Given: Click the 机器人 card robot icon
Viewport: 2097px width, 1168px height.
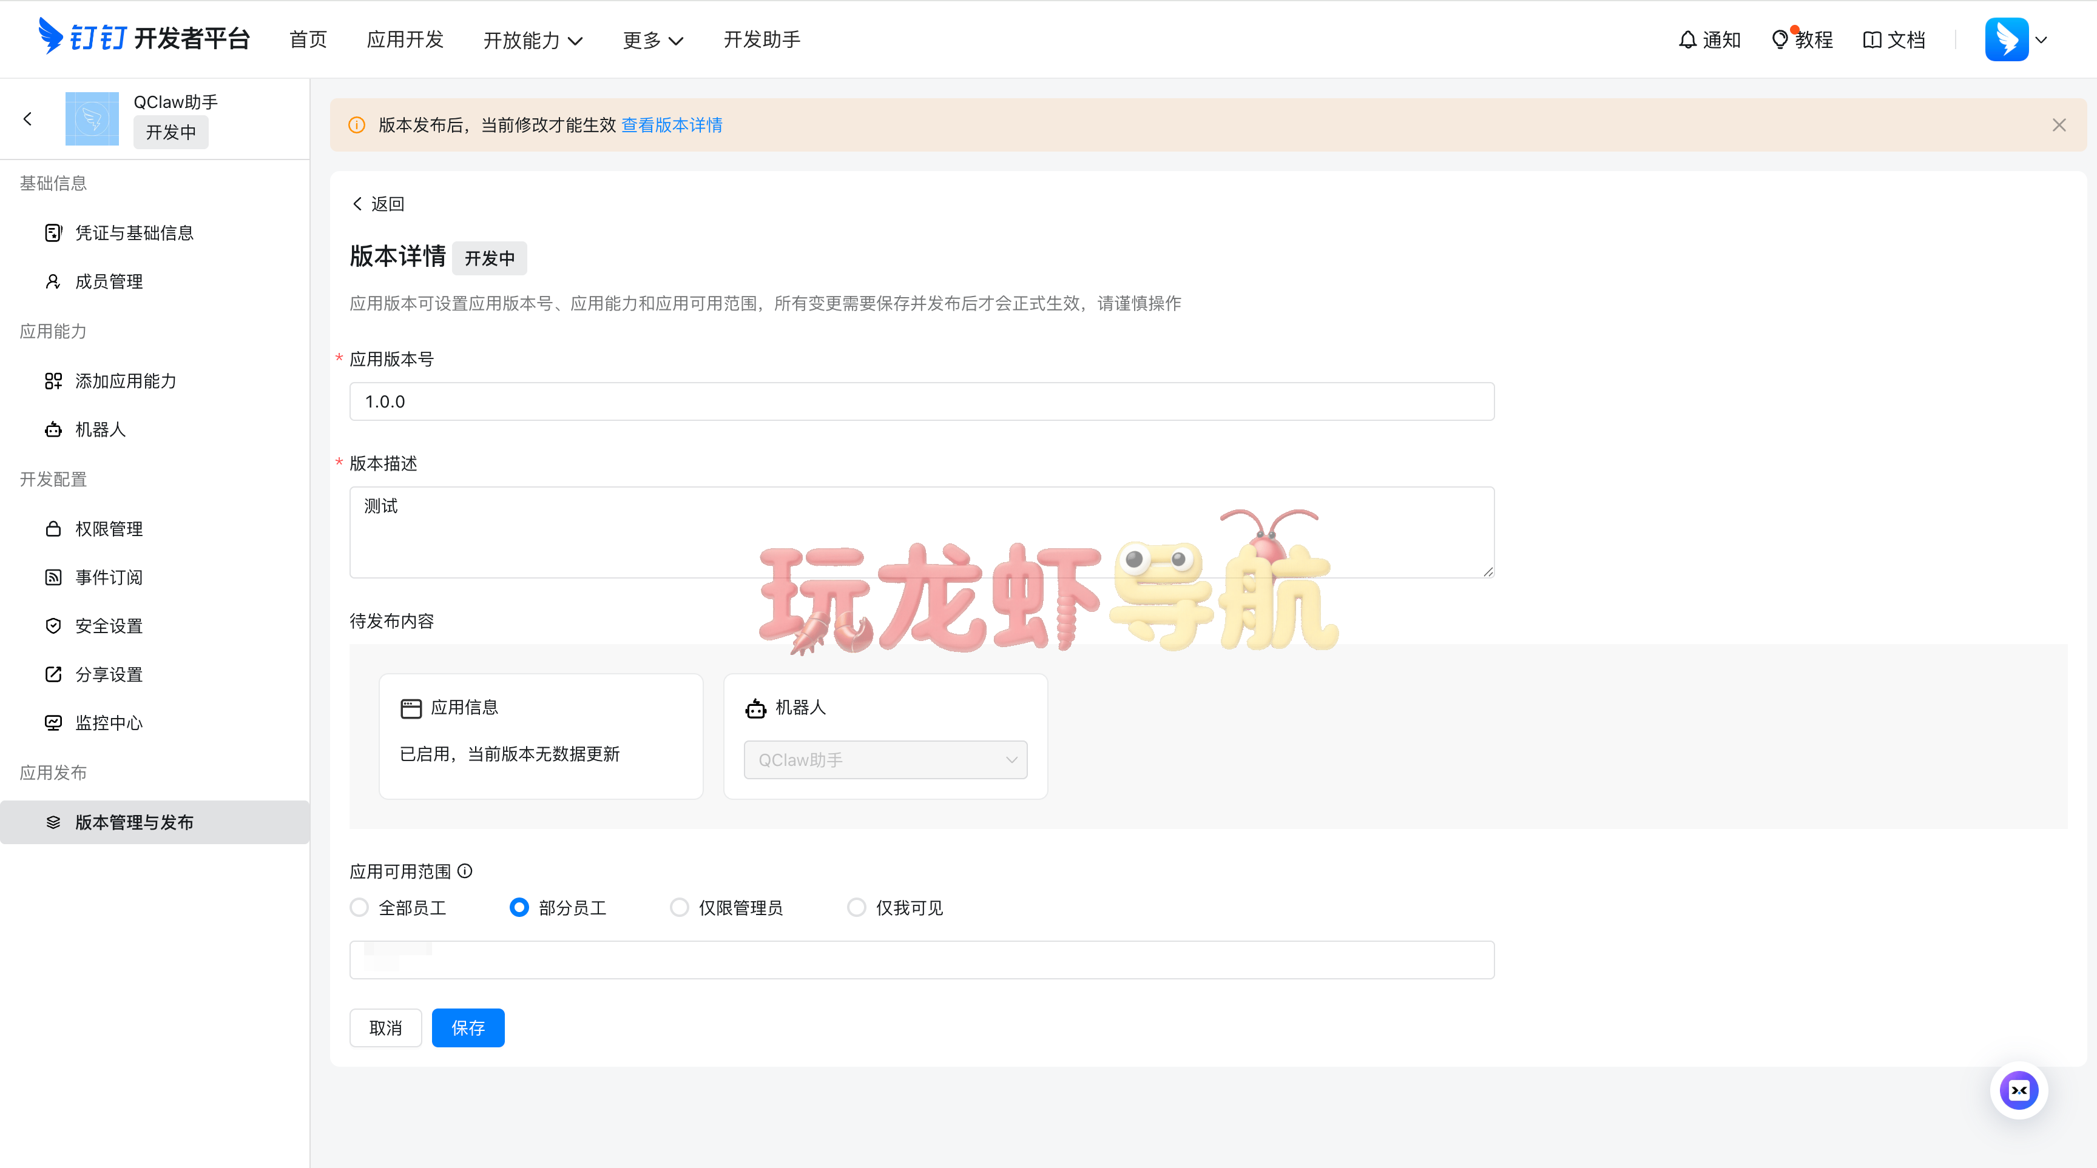Looking at the screenshot, I should pos(755,708).
